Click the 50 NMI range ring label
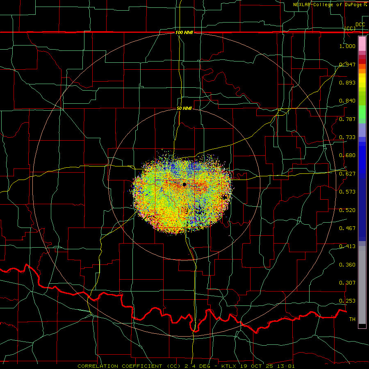 coord(184,108)
